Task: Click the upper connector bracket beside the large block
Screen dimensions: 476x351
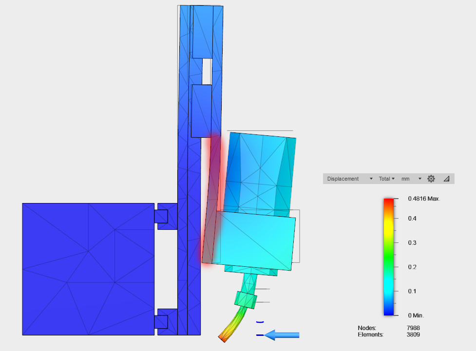Action: pyautogui.click(x=166, y=216)
